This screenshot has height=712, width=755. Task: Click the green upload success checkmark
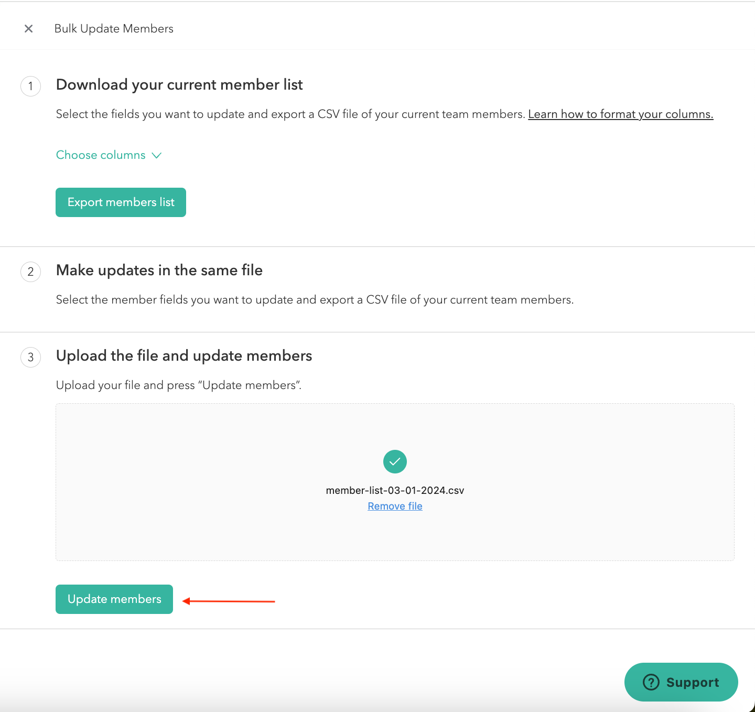[395, 461]
